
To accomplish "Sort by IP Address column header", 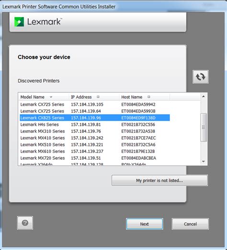I will coord(94,97).
